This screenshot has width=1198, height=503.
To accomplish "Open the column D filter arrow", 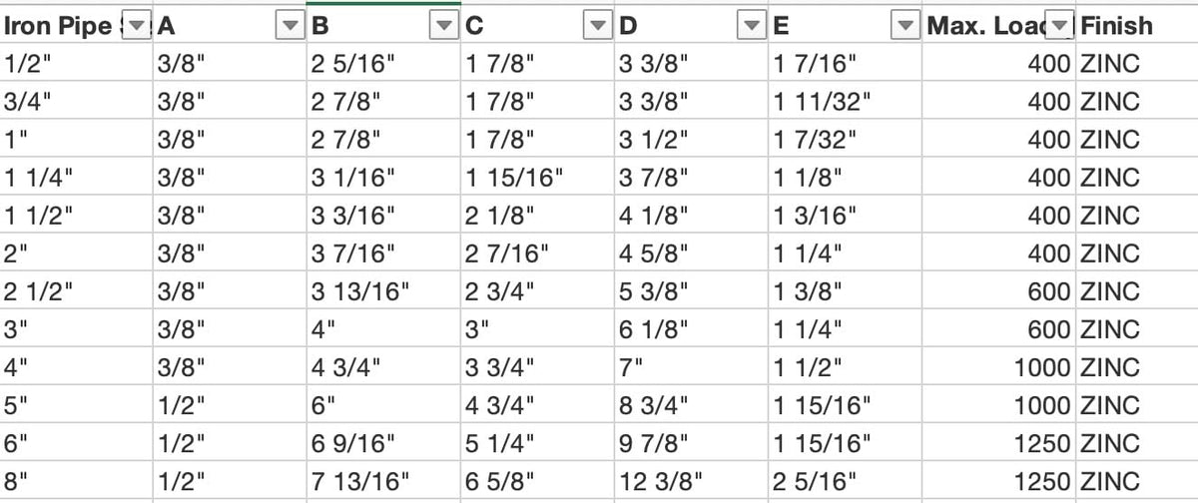I will (x=751, y=26).
